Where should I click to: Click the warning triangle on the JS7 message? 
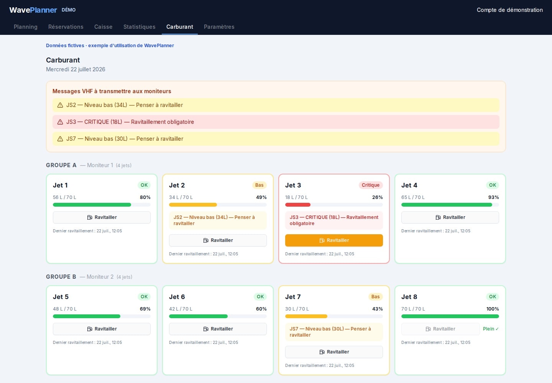(60, 139)
